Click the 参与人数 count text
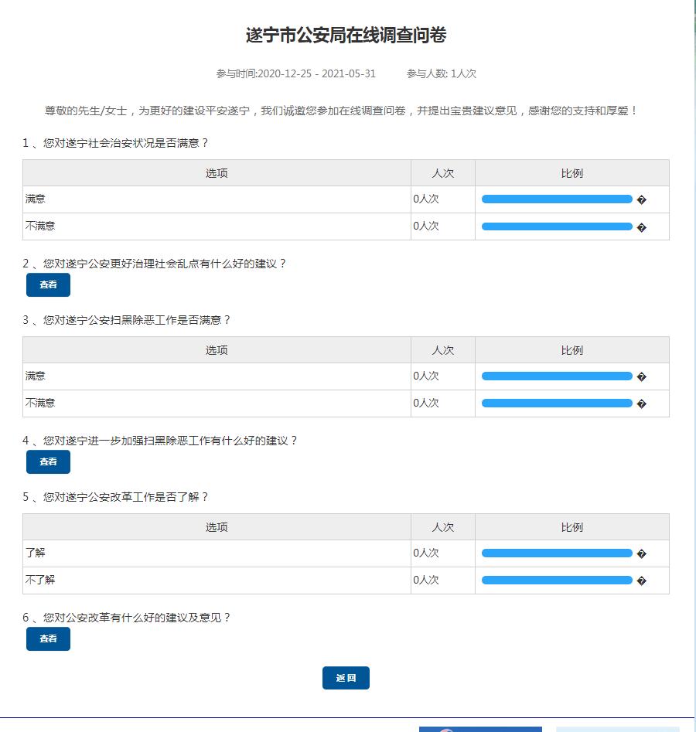Viewport: 696px width, 732px height. click(x=441, y=73)
